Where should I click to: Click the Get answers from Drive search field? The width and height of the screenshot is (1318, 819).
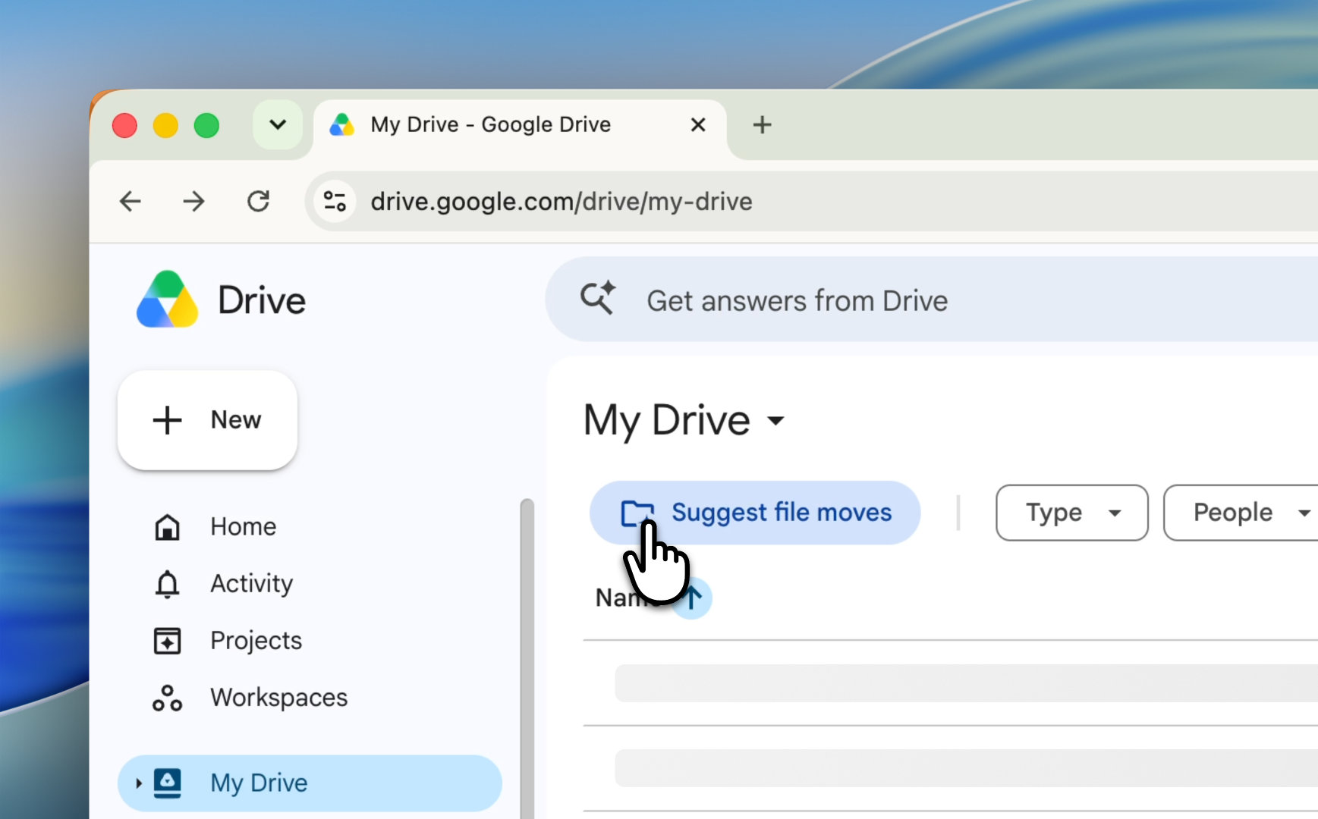click(932, 300)
